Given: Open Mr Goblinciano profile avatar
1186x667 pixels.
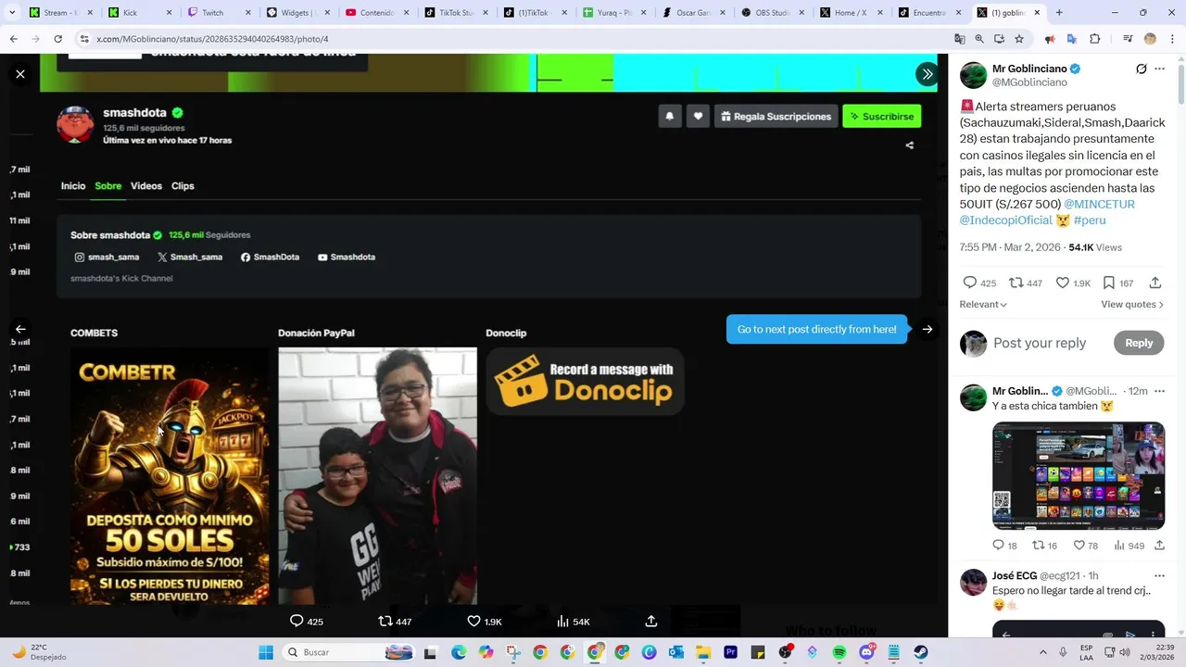Looking at the screenshot, I should 973,75.
